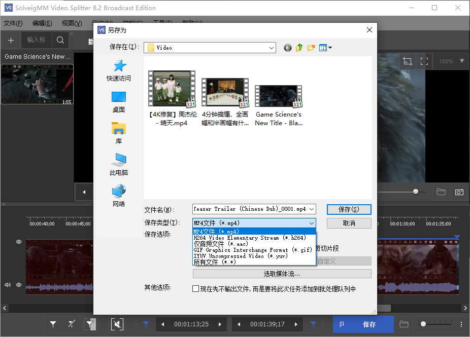The image size is (470, 337).
Task: Click the 取消 button
Action: click(349, 223)
